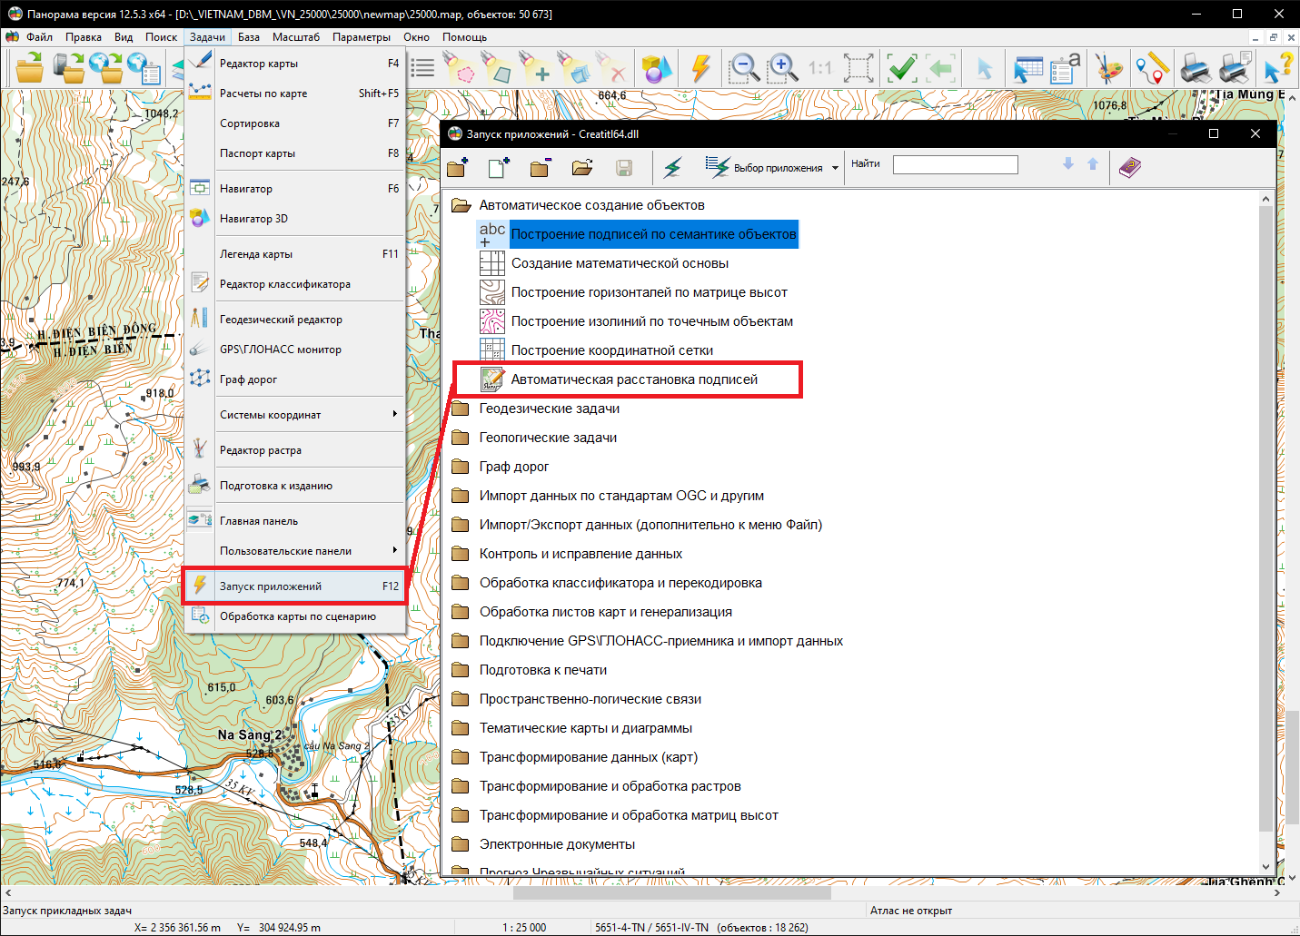1300x936 pixels.
Task: Select Автоматическая расстановка подписей entry
Action: (x=633, y=379)
